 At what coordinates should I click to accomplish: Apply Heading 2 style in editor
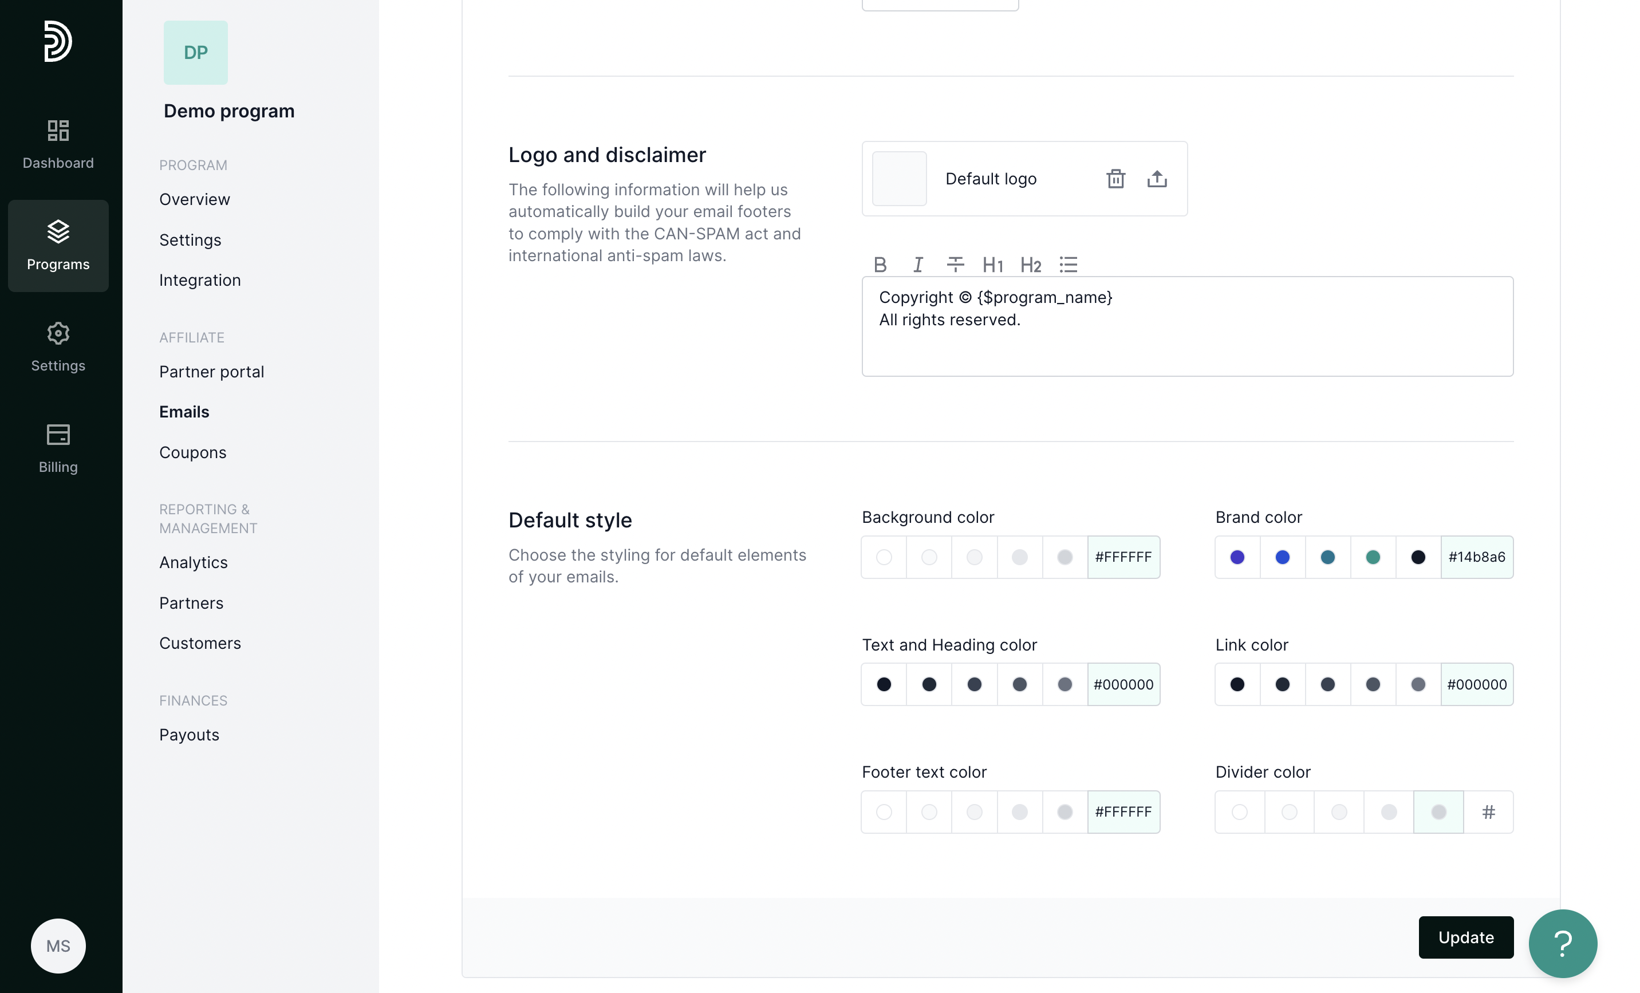pos(1030,264)
